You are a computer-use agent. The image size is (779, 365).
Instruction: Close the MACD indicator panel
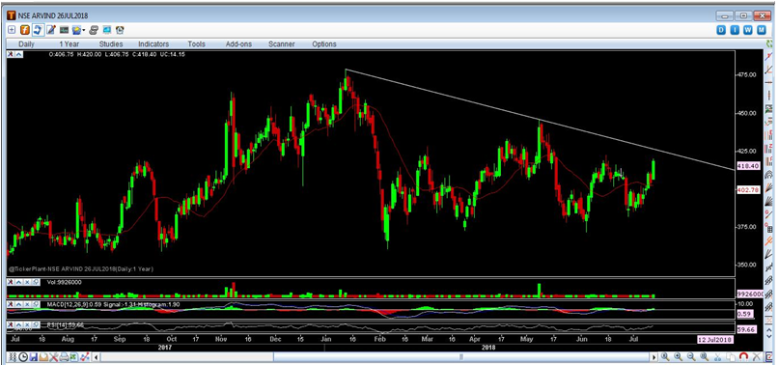point(27,303)
